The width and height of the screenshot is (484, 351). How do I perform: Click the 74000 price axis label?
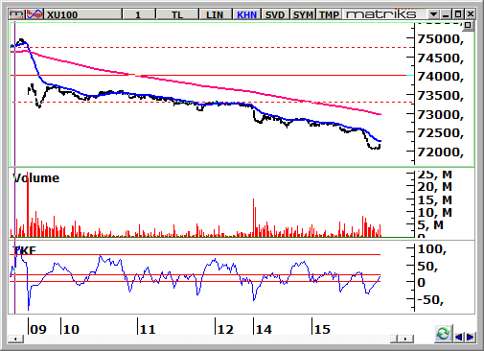click(x=440, y=77)
